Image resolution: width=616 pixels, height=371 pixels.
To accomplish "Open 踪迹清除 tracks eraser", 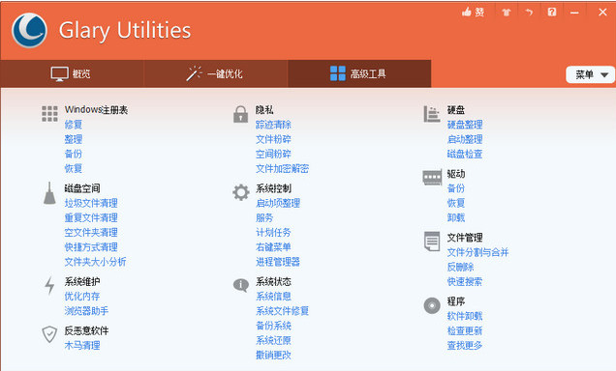I will 273,125.
